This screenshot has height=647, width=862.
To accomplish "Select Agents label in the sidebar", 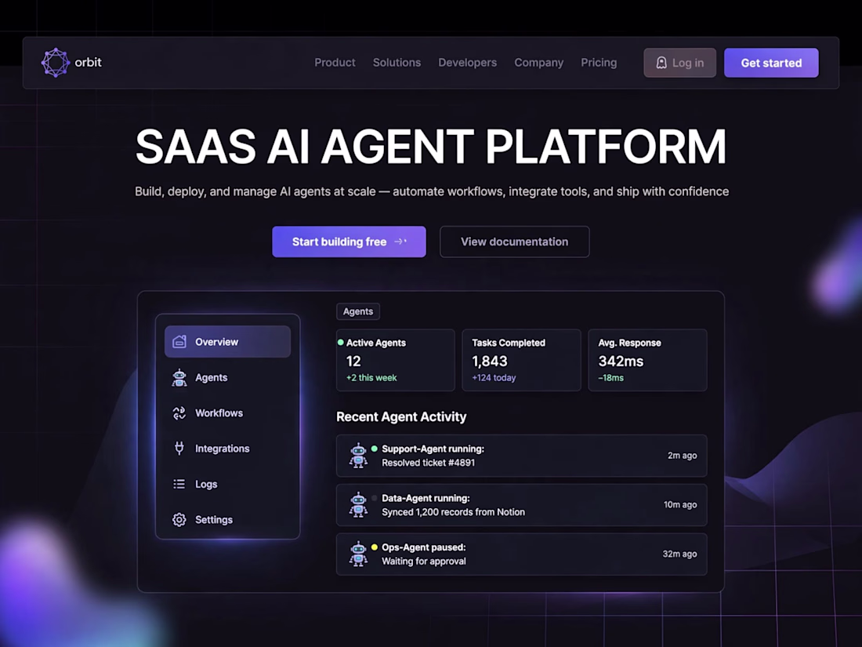I will pos(211,377).
